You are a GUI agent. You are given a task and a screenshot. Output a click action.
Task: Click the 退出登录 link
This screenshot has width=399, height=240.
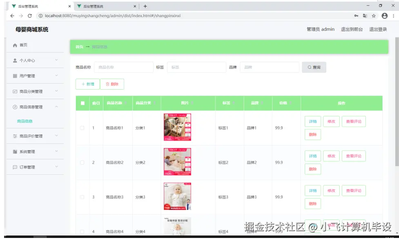377,29
